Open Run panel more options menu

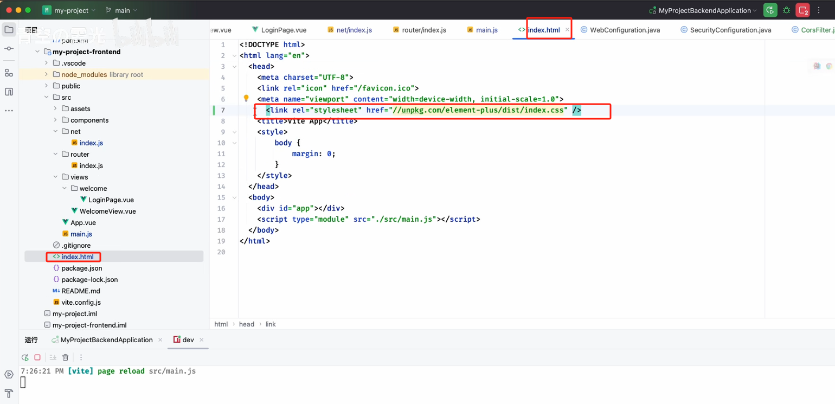tap(81, 357)
